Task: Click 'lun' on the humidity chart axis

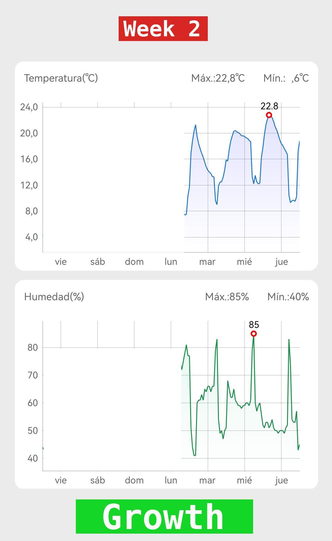Action: click(x=171, y=480)
